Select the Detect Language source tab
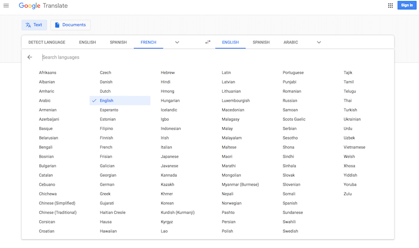Image resolution: width=419 pixels, height=248 pixels. point(47,42)
